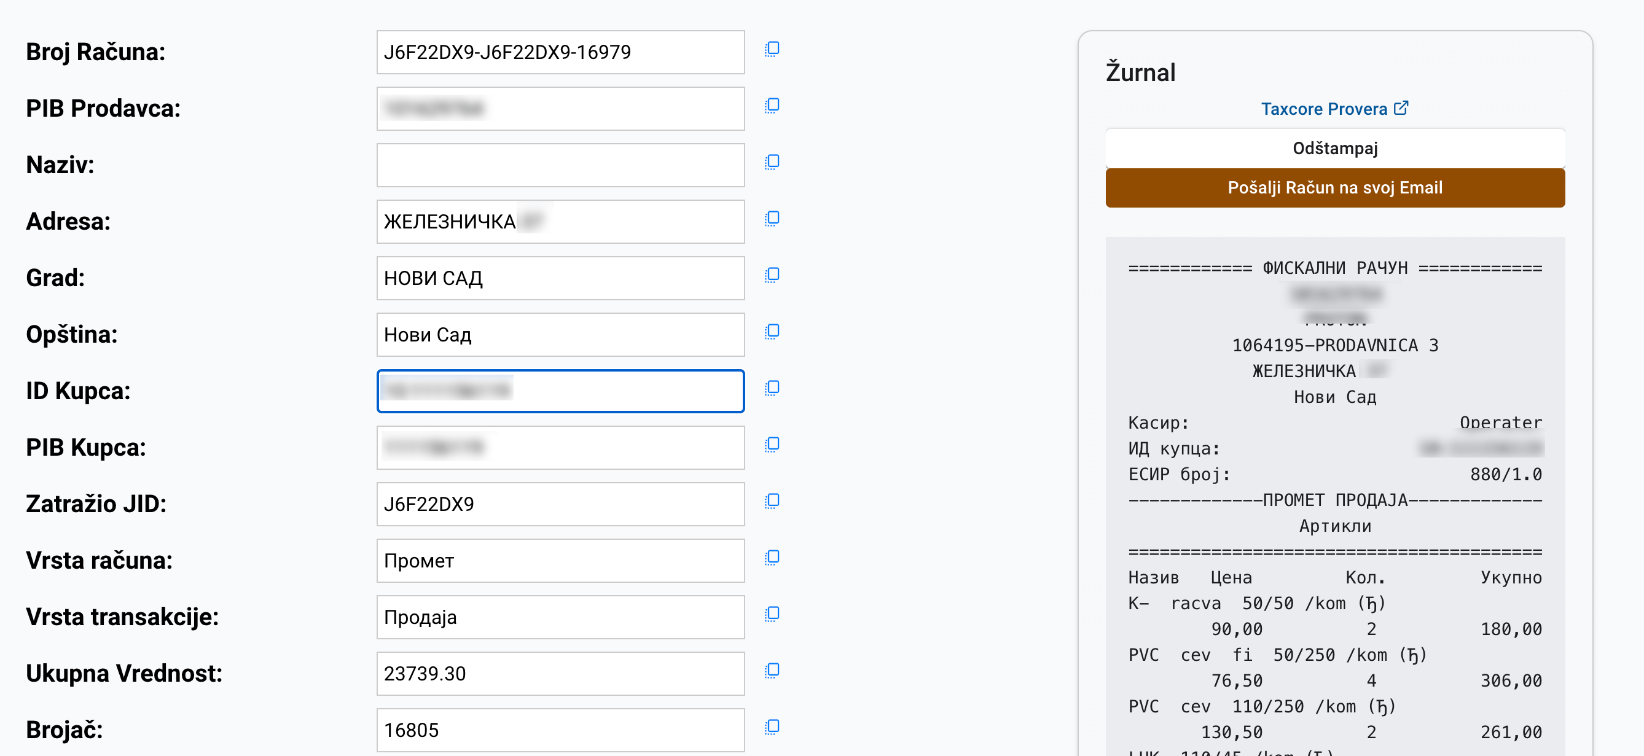
Task: Copy the PIB Kupca value
Action: (772, 445)
